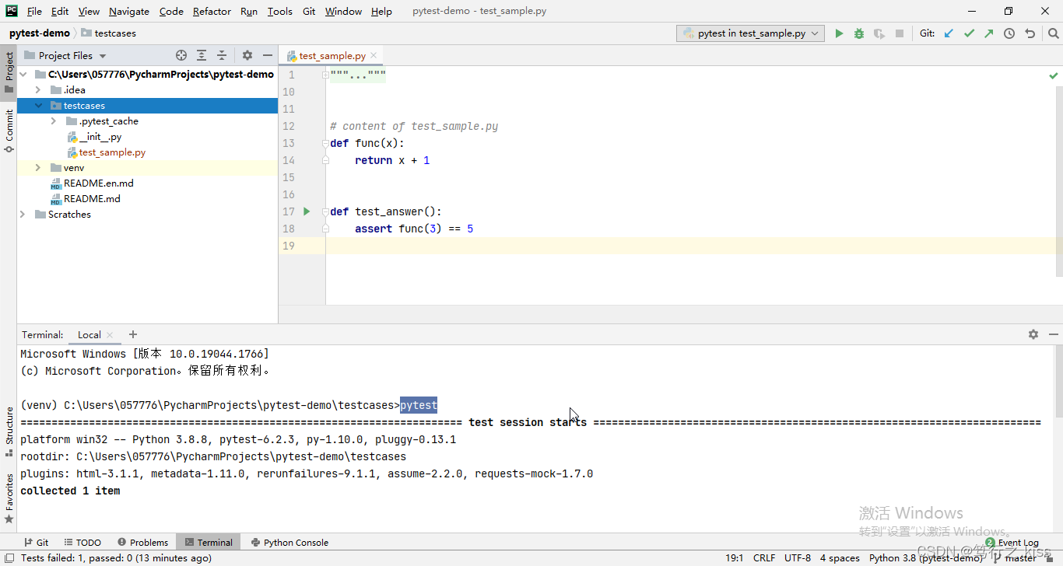1063x566 pixels.
Task: Select opened file with the target icon
Action: tap(181, 55)
